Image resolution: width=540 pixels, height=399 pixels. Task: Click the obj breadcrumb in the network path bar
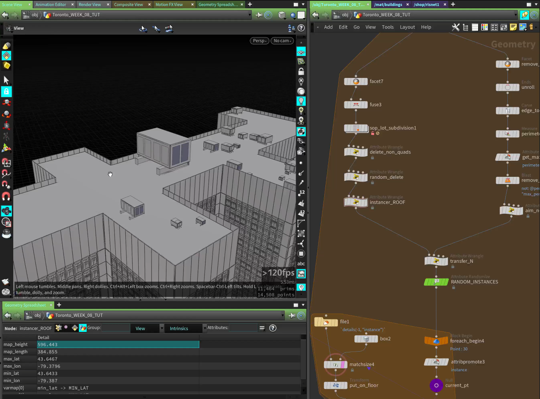344,14
